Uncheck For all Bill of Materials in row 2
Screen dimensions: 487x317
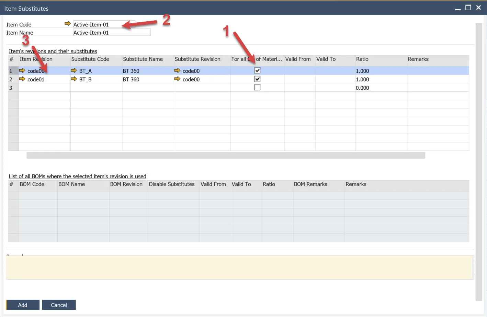[x=257, y=79]
